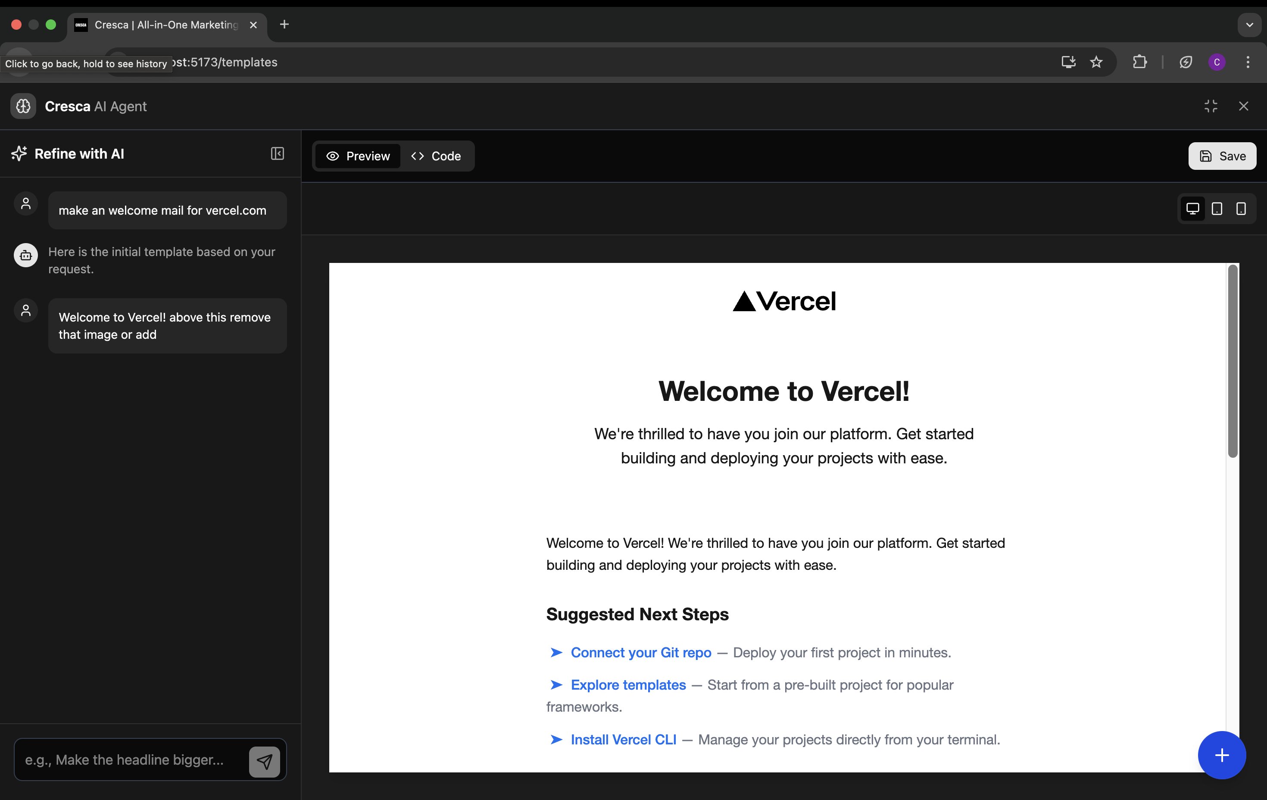Collapse the Refine with AI sidebar

pyautogui.click(x=277, y=154)
